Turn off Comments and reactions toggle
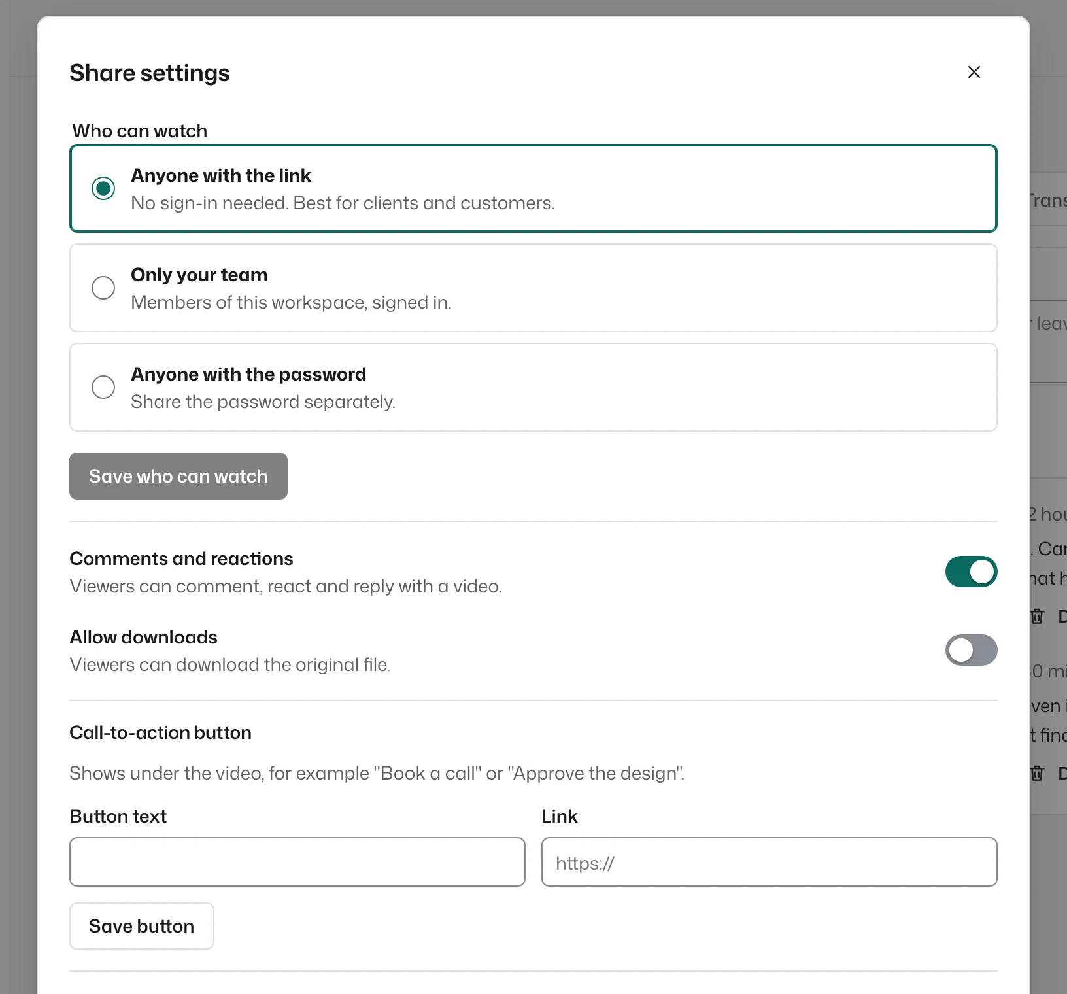This screenshot has height=994, width=1067. pos(971,572)
